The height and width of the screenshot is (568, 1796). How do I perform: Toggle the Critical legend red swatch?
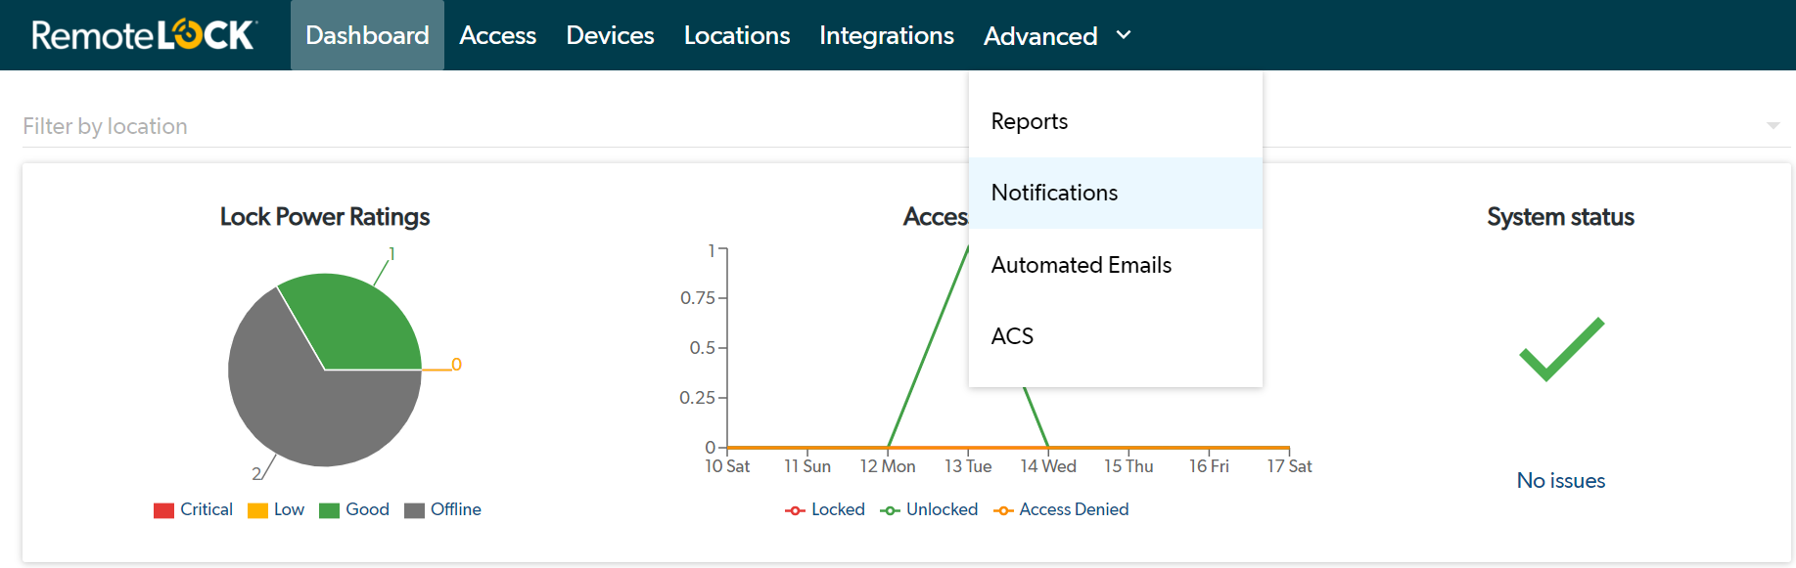163,510
